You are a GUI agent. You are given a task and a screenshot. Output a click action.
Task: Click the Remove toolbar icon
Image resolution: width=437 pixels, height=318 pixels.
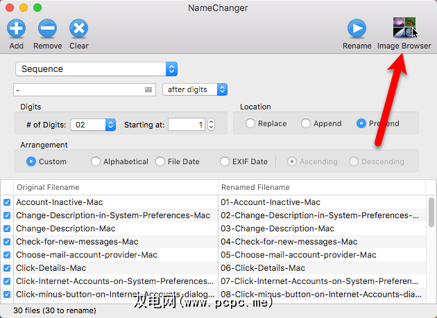47,28
